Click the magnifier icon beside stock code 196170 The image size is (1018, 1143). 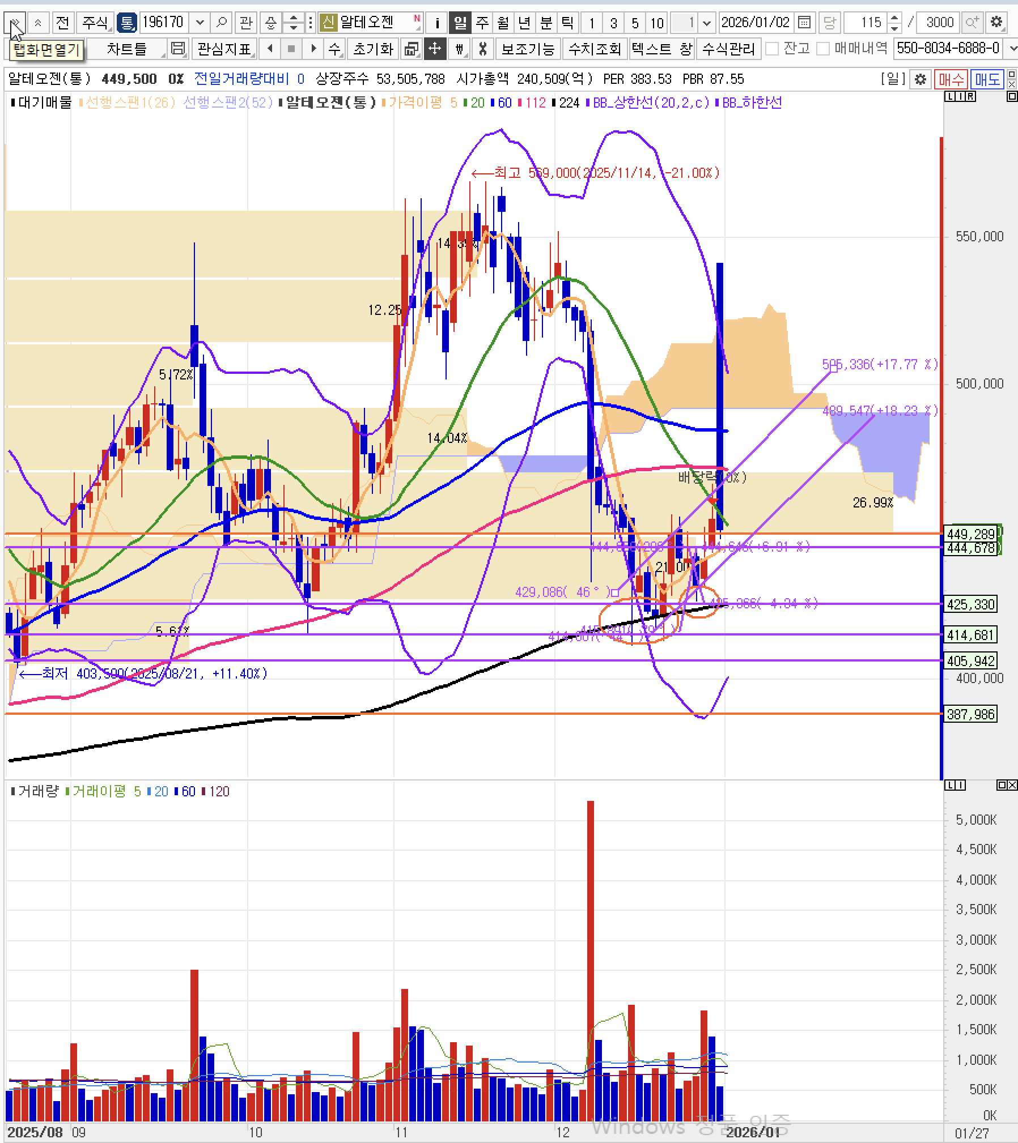222,23
